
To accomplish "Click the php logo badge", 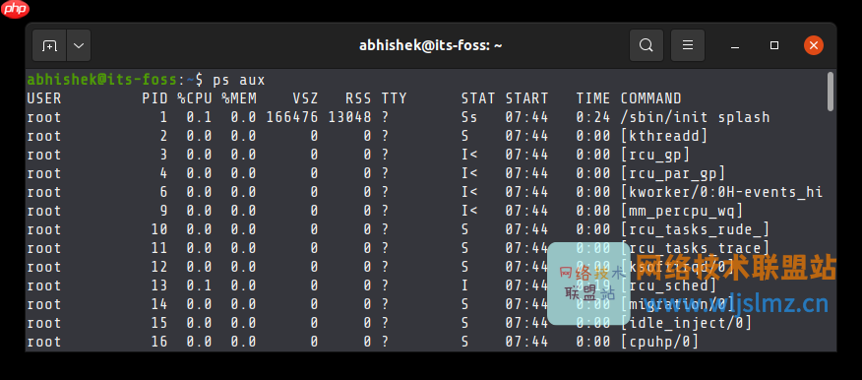I will pyautogui.click(x=15, y=9).
